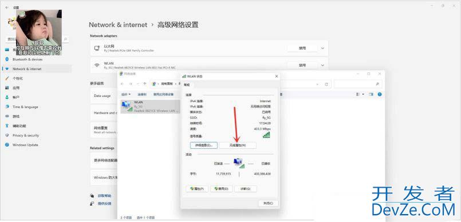Open 应用 apps in Settings sidebar
This screenshot has height=222, width=461.
pos(16,88)
